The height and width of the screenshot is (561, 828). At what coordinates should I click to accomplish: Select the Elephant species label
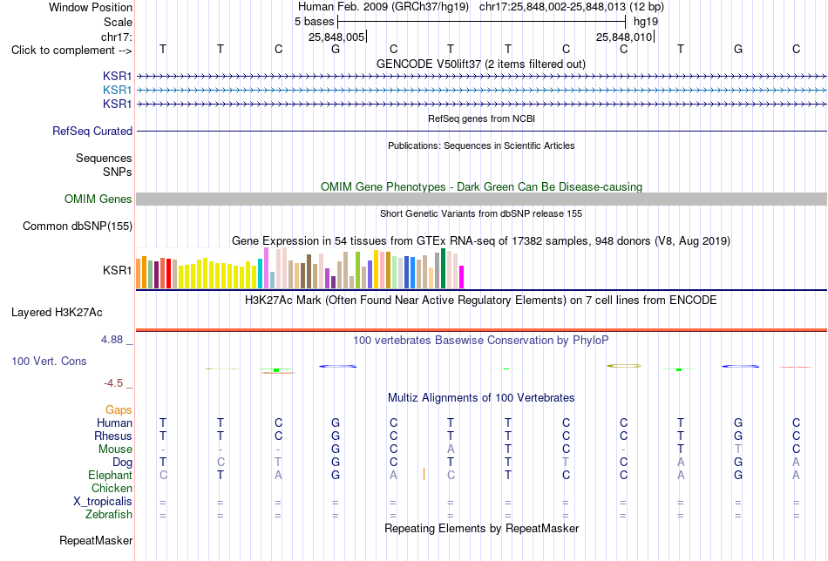coord(111,475)
